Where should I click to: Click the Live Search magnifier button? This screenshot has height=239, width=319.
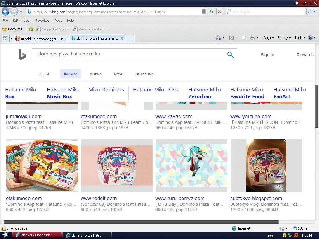point(309,12)
